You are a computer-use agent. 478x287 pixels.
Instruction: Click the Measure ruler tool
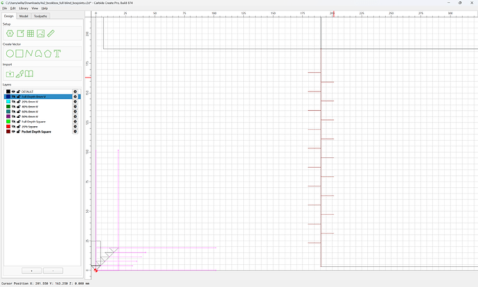tap(51, 33)
